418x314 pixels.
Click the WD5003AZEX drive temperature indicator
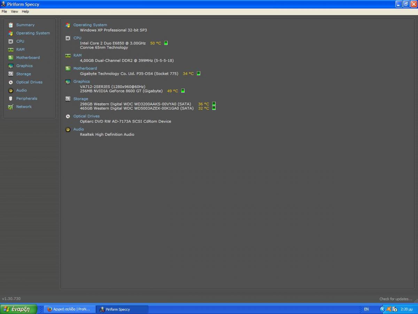click(214, 108)
